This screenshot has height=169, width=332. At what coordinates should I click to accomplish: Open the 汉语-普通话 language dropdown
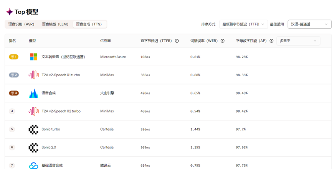pyautogui.click(x=310, y=24)
